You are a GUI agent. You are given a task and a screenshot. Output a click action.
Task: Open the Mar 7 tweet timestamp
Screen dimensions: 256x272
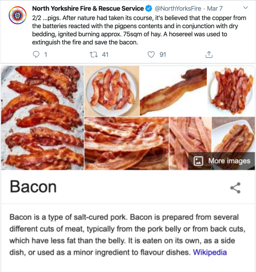pyautogui.click(x=215, y=9)
